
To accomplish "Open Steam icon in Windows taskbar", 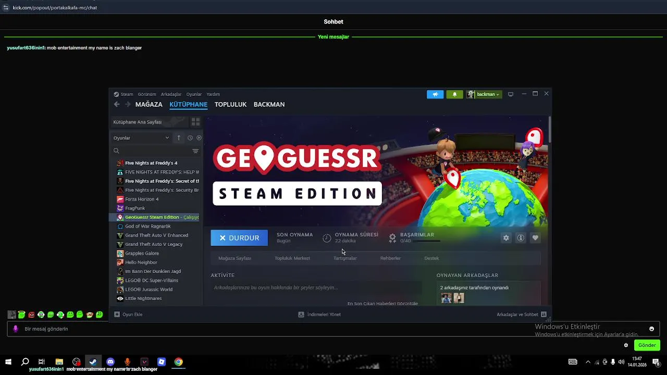I will pyautogui.click(x=93, y=362).
